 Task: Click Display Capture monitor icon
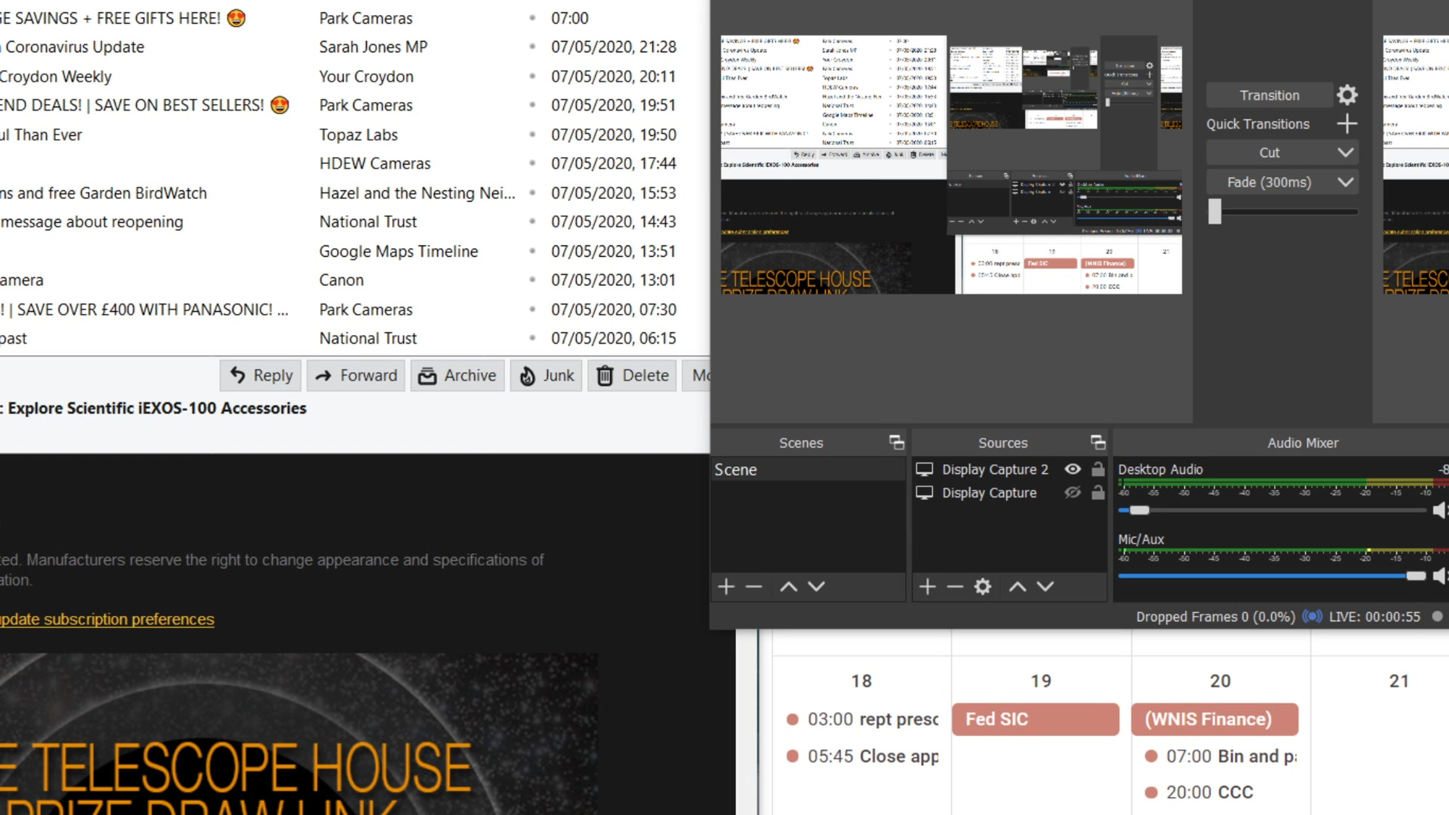coord(924,493)
